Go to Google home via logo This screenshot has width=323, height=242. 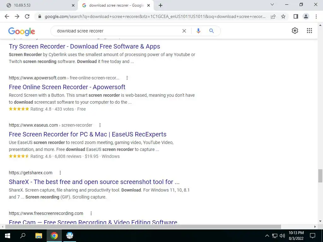point(22,31)
